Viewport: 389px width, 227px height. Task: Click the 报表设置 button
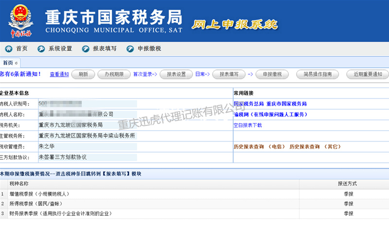177,74
